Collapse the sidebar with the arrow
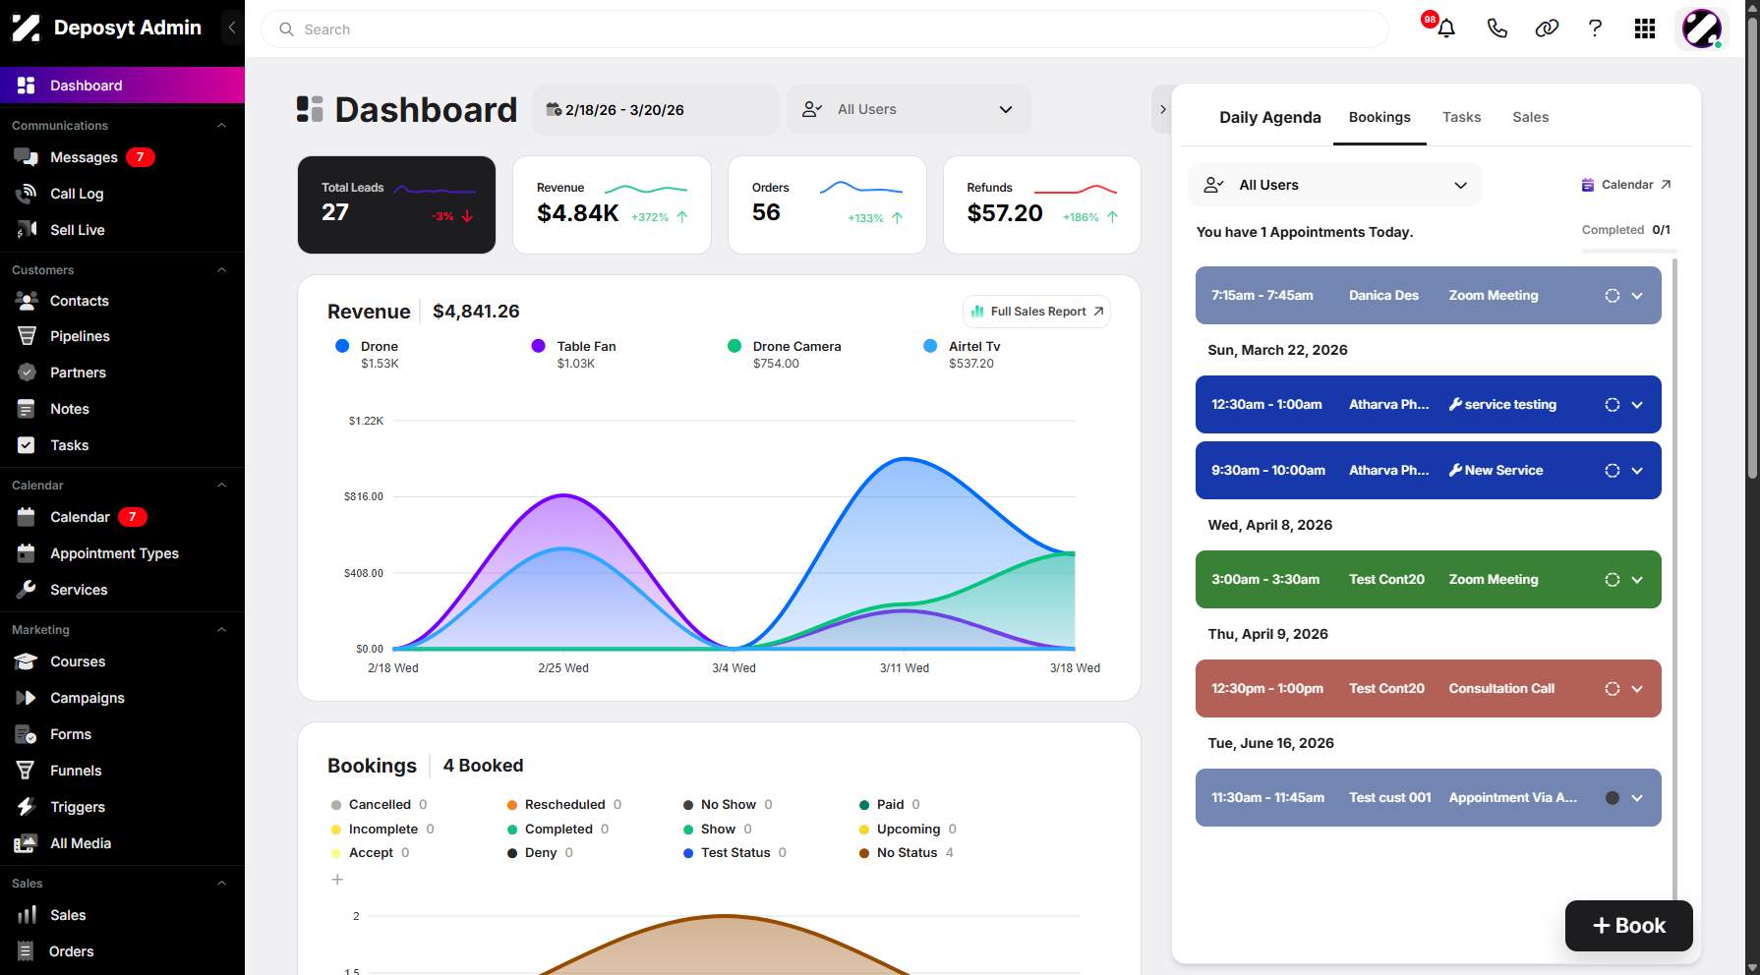 (232, 28)
